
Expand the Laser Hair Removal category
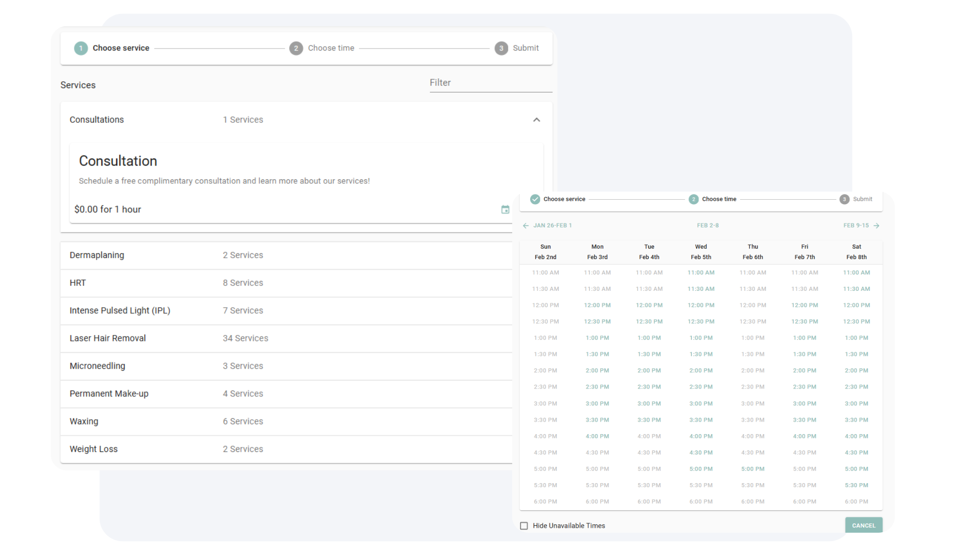click(x=286, y=338)
